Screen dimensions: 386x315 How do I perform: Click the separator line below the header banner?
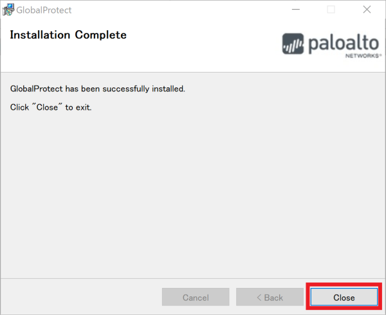pos(193,71)
